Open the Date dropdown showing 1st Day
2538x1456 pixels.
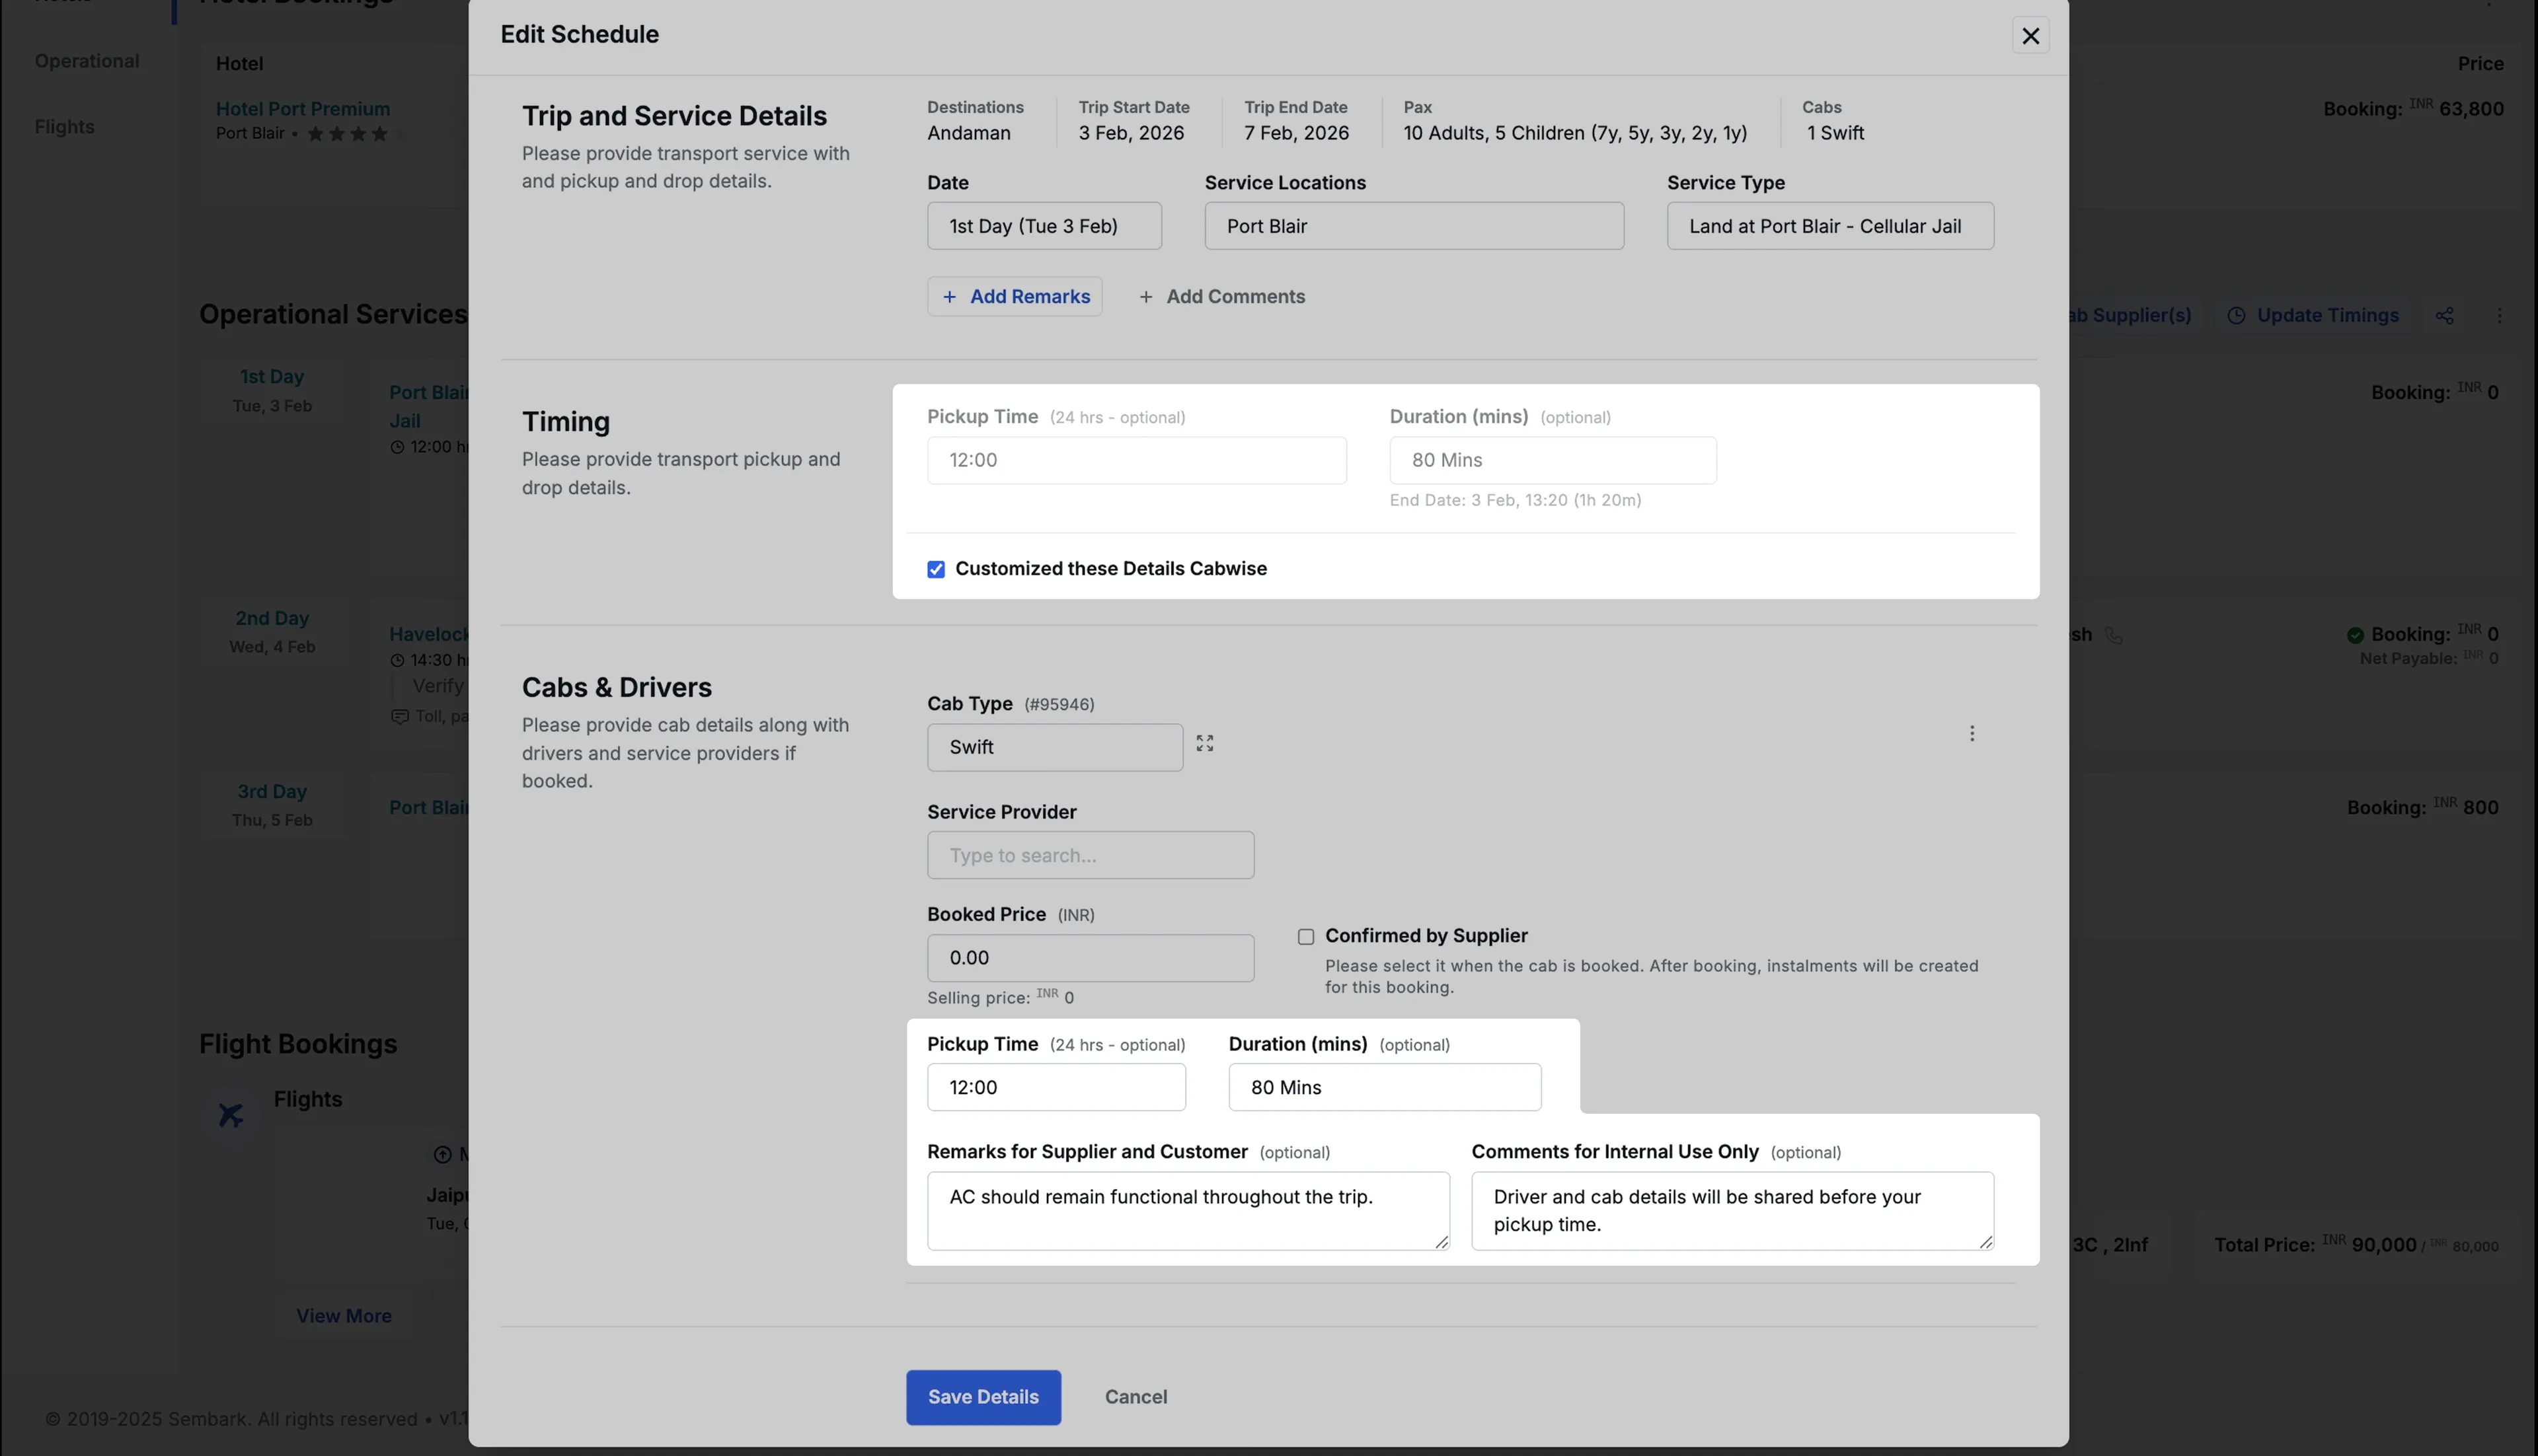pos(1044,226)
